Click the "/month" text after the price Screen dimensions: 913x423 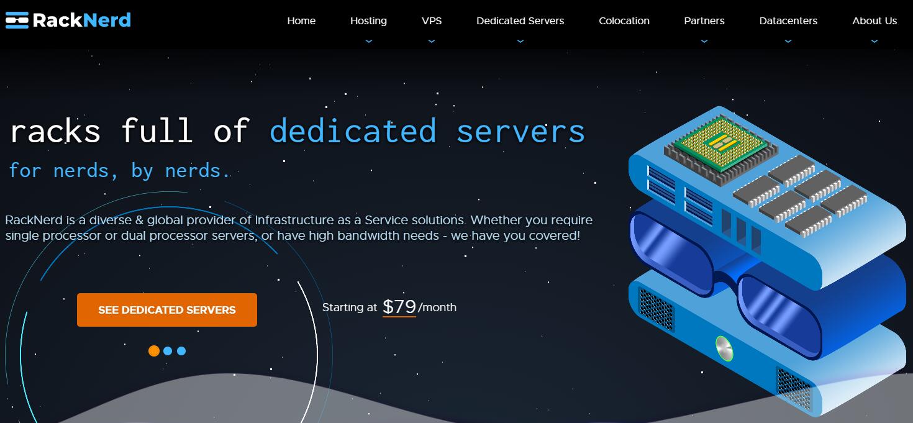(437, 307)
